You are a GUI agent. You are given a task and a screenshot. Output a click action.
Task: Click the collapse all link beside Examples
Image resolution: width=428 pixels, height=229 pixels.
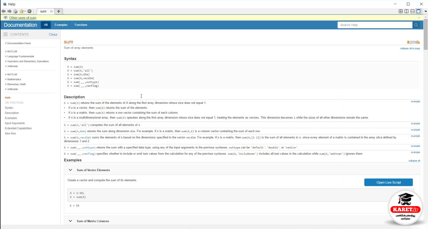414,161
